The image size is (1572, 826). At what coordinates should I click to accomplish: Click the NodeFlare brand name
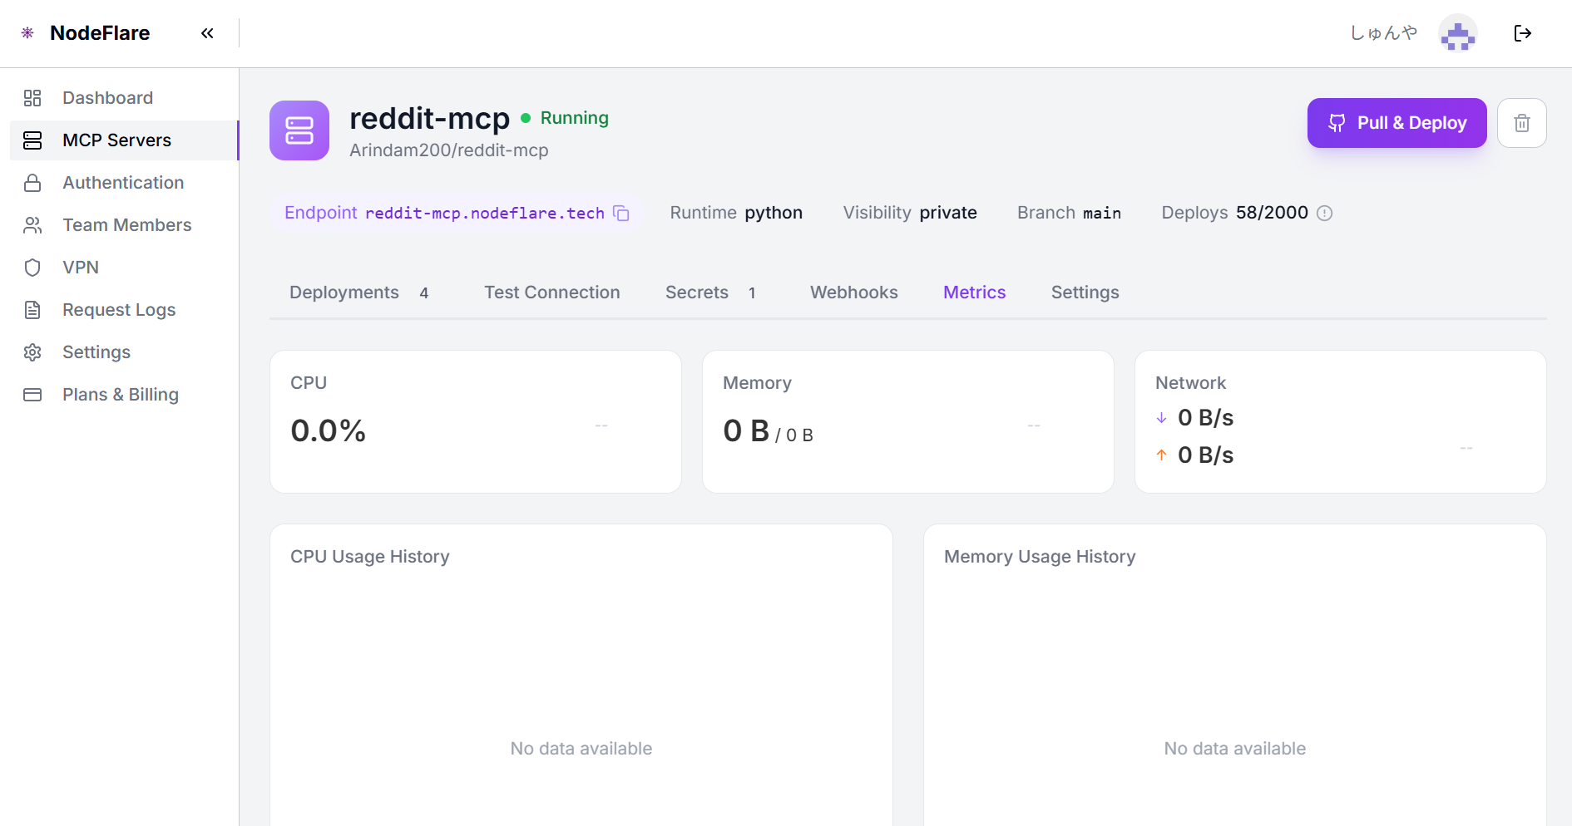pyautogui.click(x=100, y=33)
